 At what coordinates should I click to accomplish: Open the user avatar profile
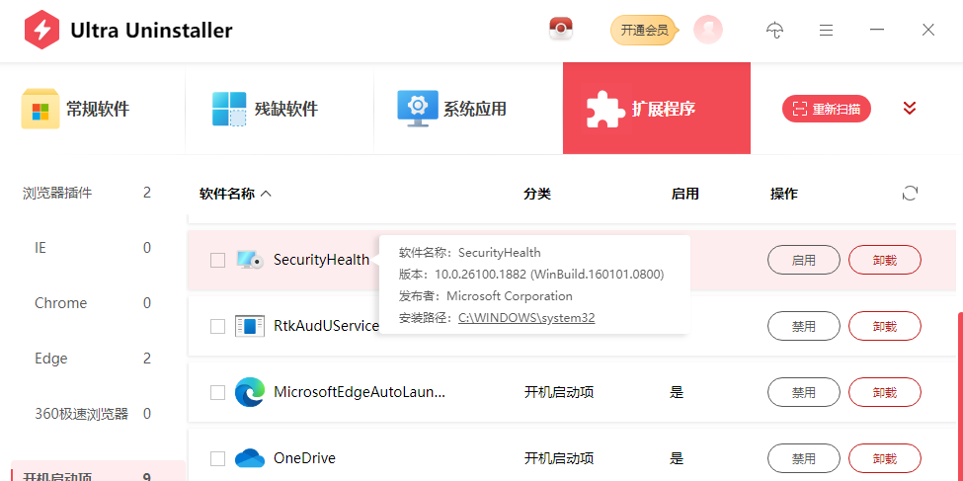(707, 30)
